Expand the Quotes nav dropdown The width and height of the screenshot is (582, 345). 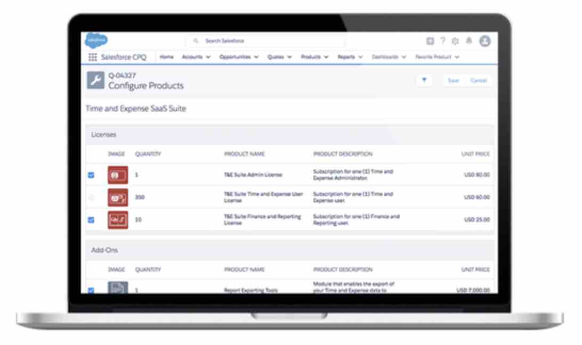click(289, 57)
